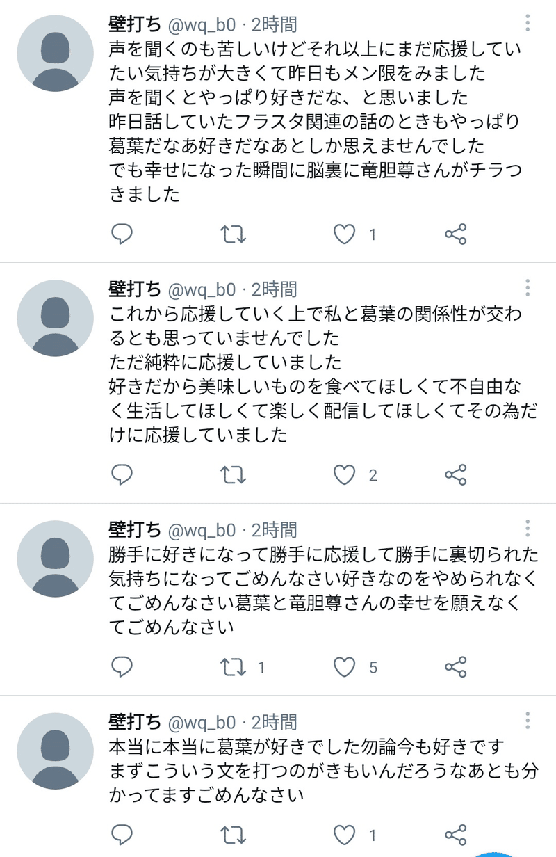Reply to the tweet with 2 likes
556x857 pixels.
122,475
